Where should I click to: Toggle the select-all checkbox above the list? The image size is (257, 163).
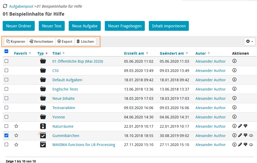[6, 51]
